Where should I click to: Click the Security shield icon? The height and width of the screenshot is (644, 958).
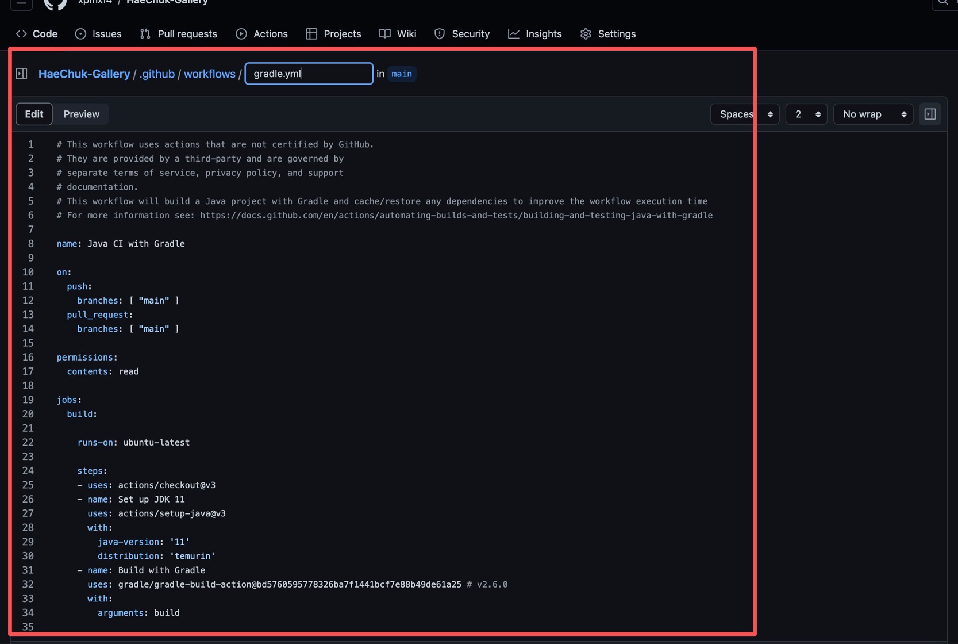click(440, 34)
